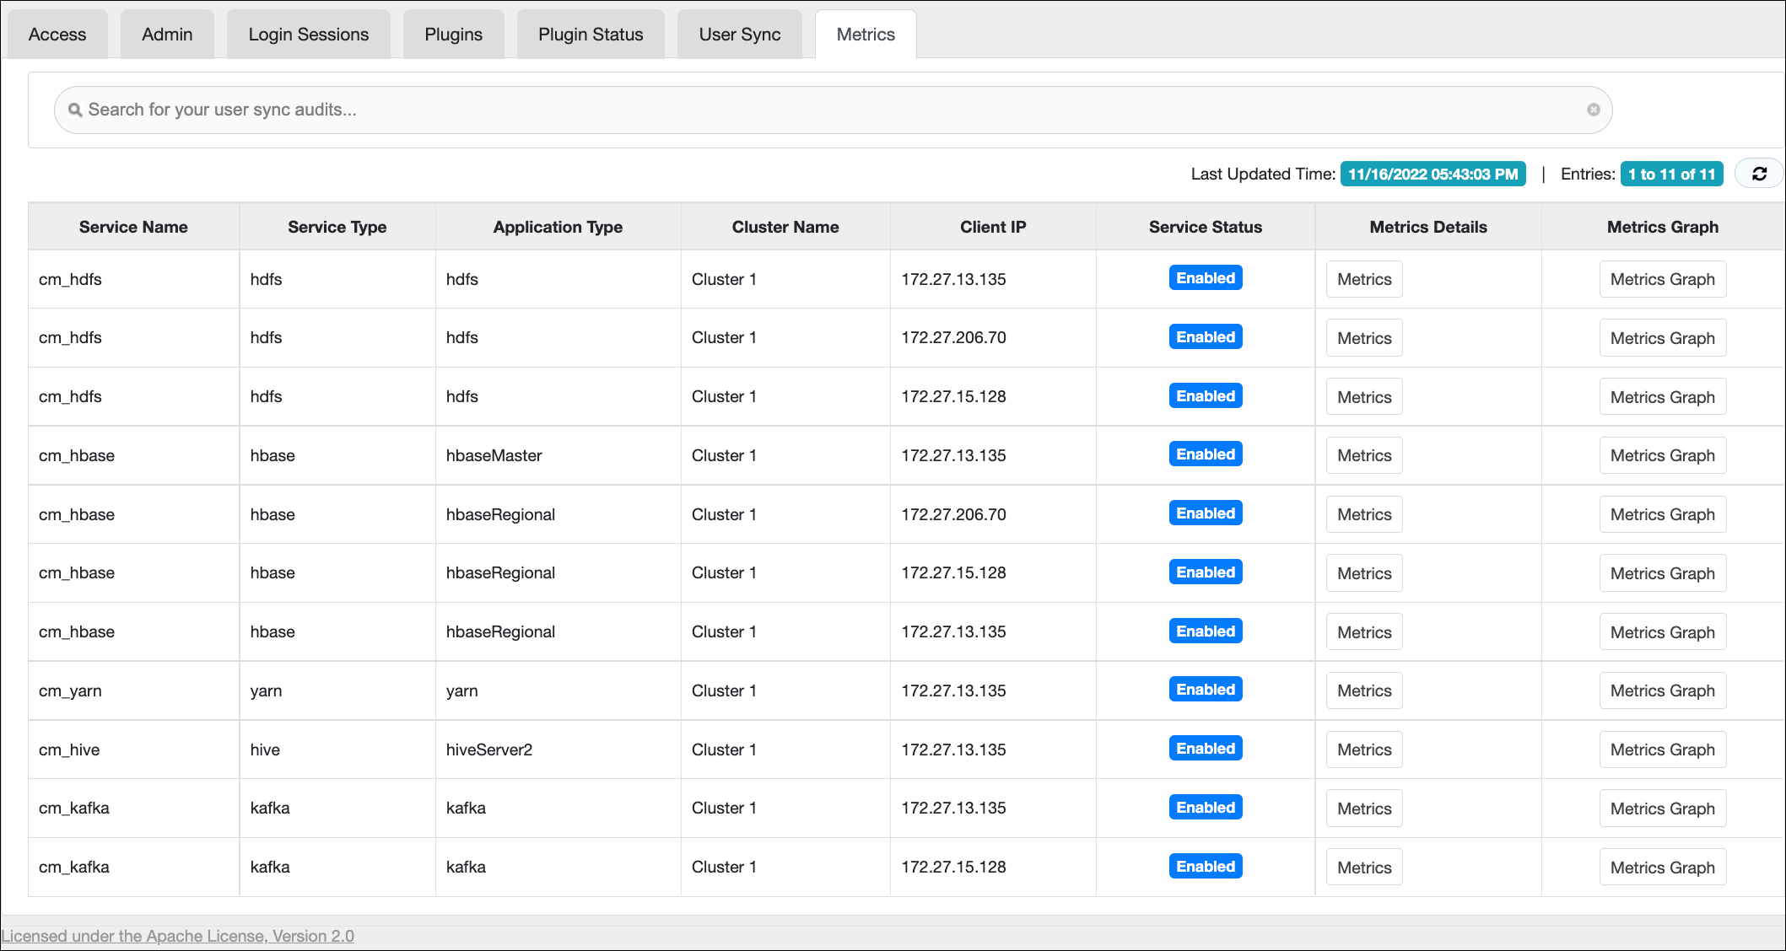Select the Login Sessions tab

coord(308,35)
